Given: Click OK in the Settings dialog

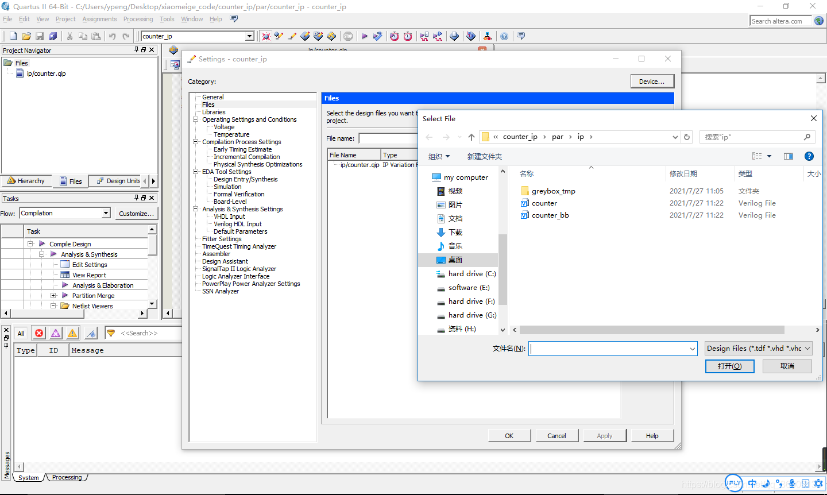Looking at the screenshot, I should tap(509, 435).
